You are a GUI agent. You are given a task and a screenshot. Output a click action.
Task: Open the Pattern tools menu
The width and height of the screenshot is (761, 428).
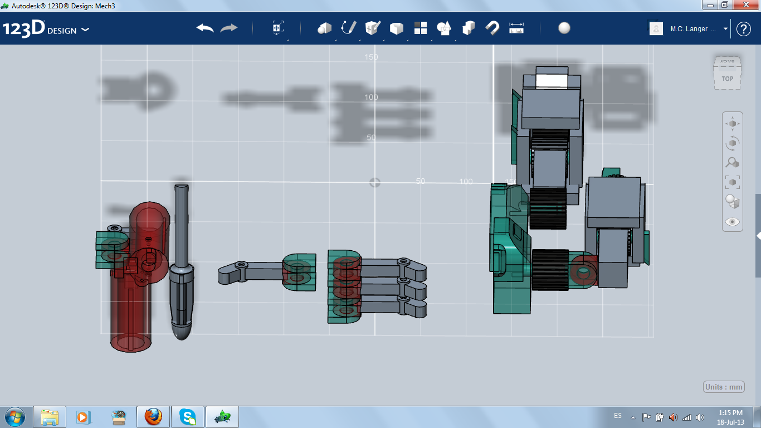(x=420, y=28)
